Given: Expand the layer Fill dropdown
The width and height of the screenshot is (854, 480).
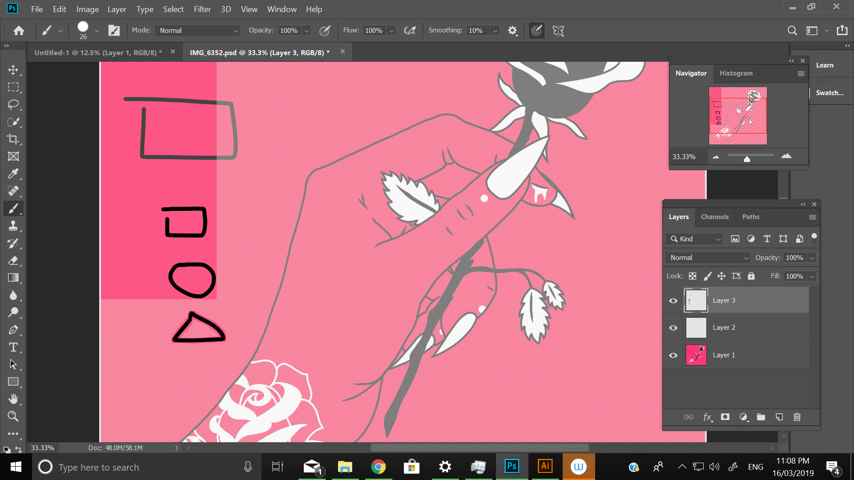Looking at the screenshot, I should (812, 276).
